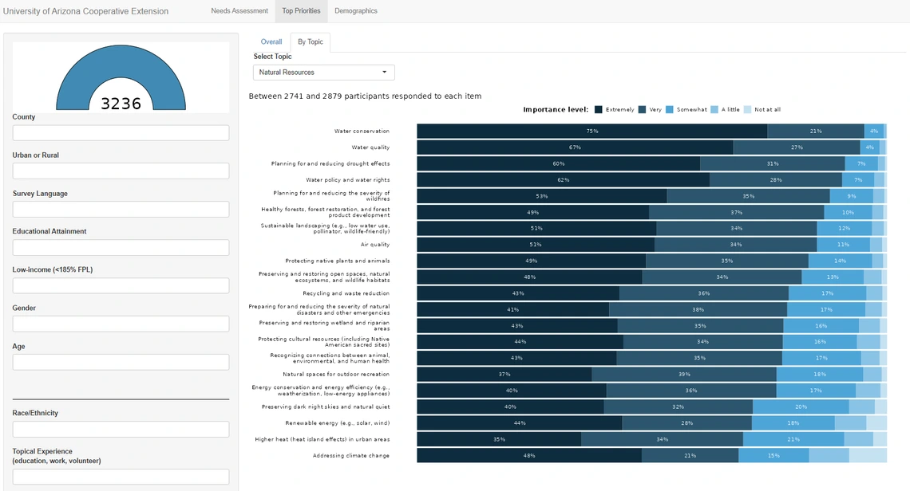Click the Topical Experience filter field
910x491 pixels.
point(121,477)
